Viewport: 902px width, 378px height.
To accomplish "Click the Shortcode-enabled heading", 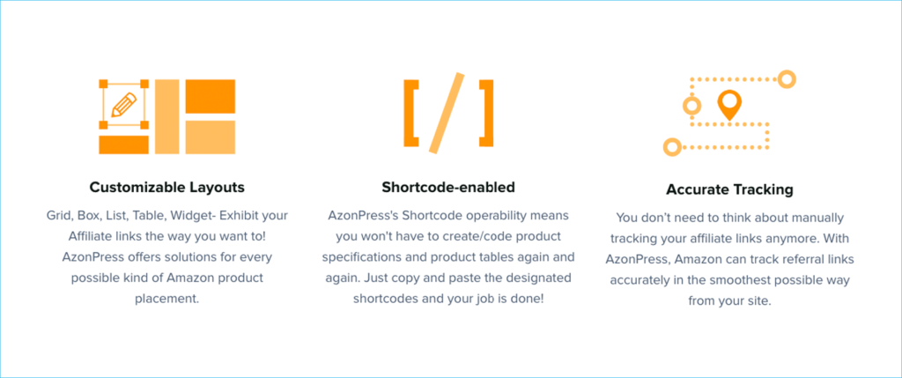I will click(x=448, y=187).
